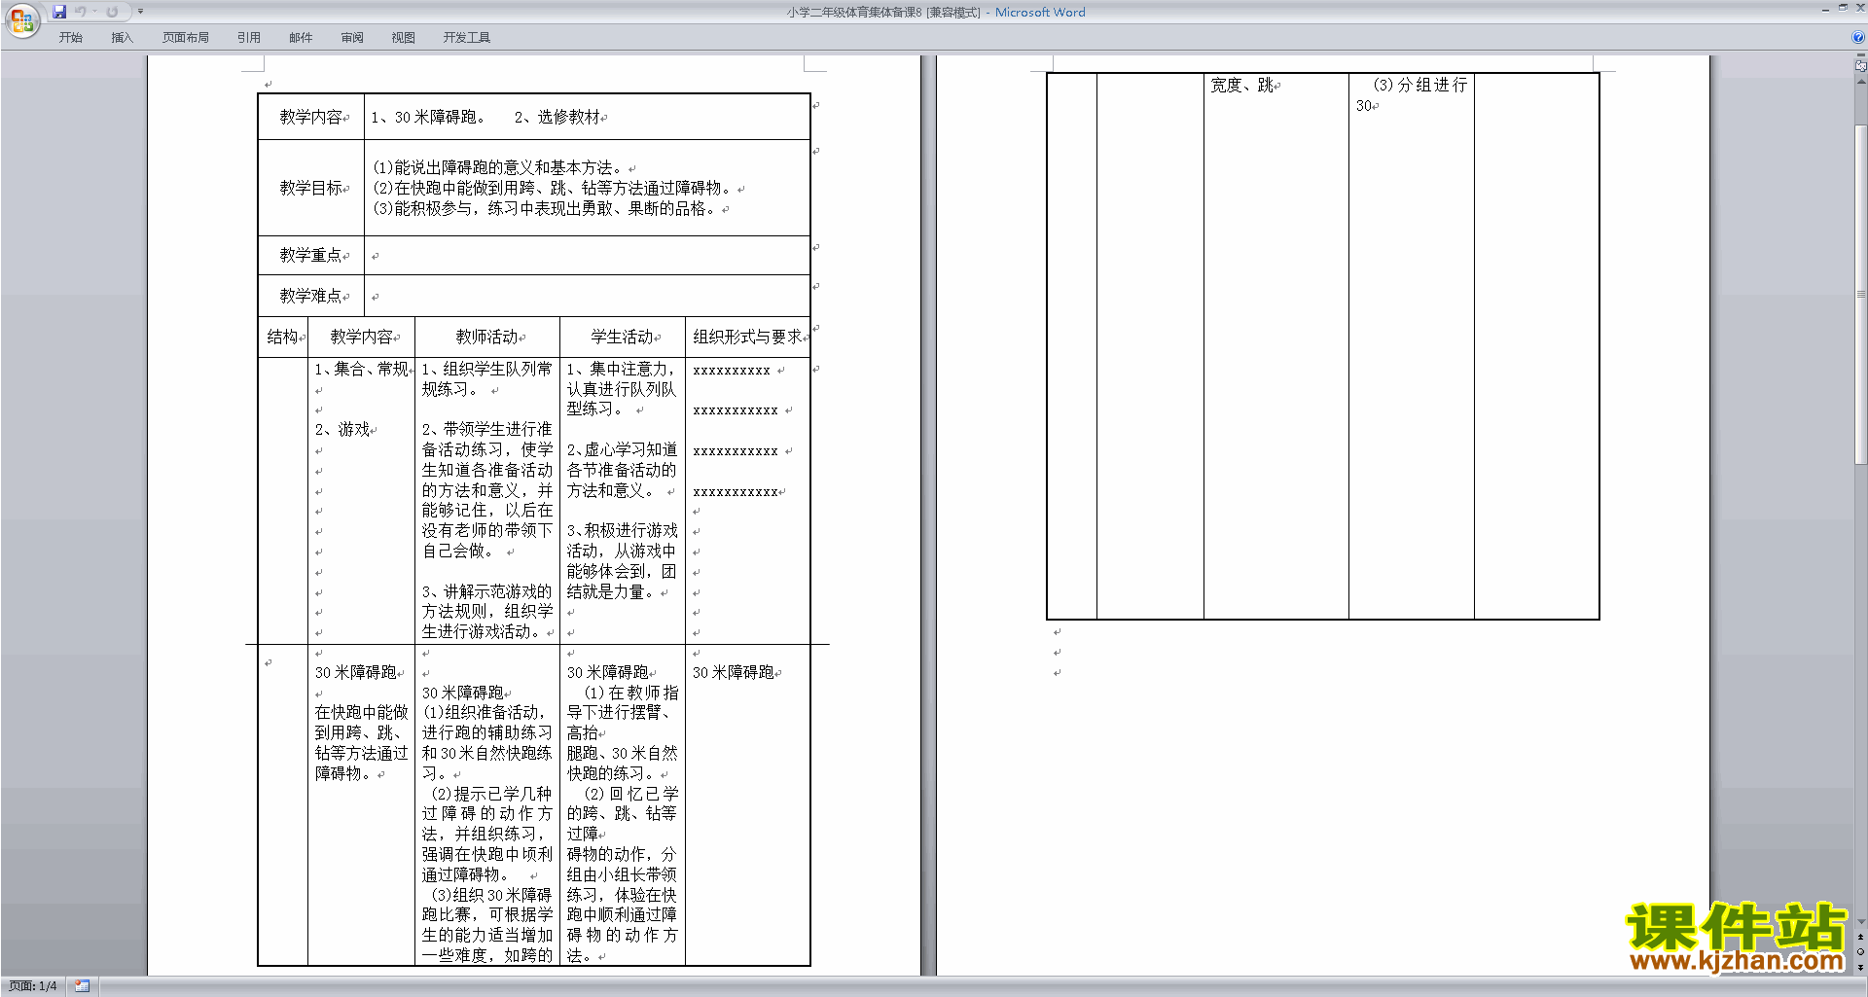This screenshot has height=997, width=1868.
Task: Click the page count 页面: 1/4 in status bar
Action: [x=33, y=986]
